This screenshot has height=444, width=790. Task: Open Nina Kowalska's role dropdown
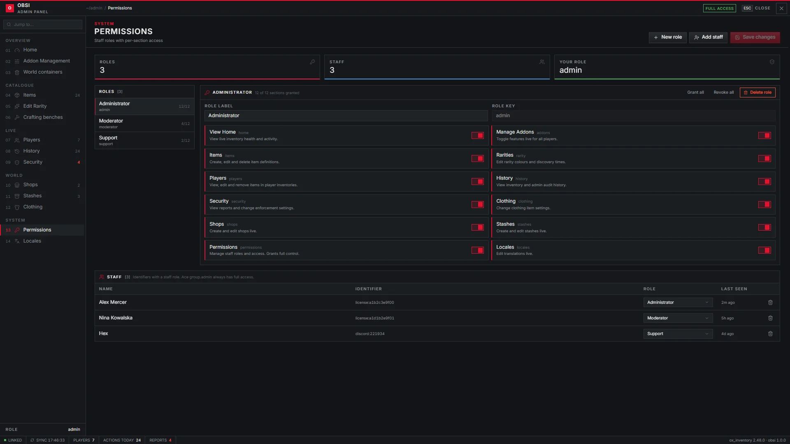(x=678, y=318)
